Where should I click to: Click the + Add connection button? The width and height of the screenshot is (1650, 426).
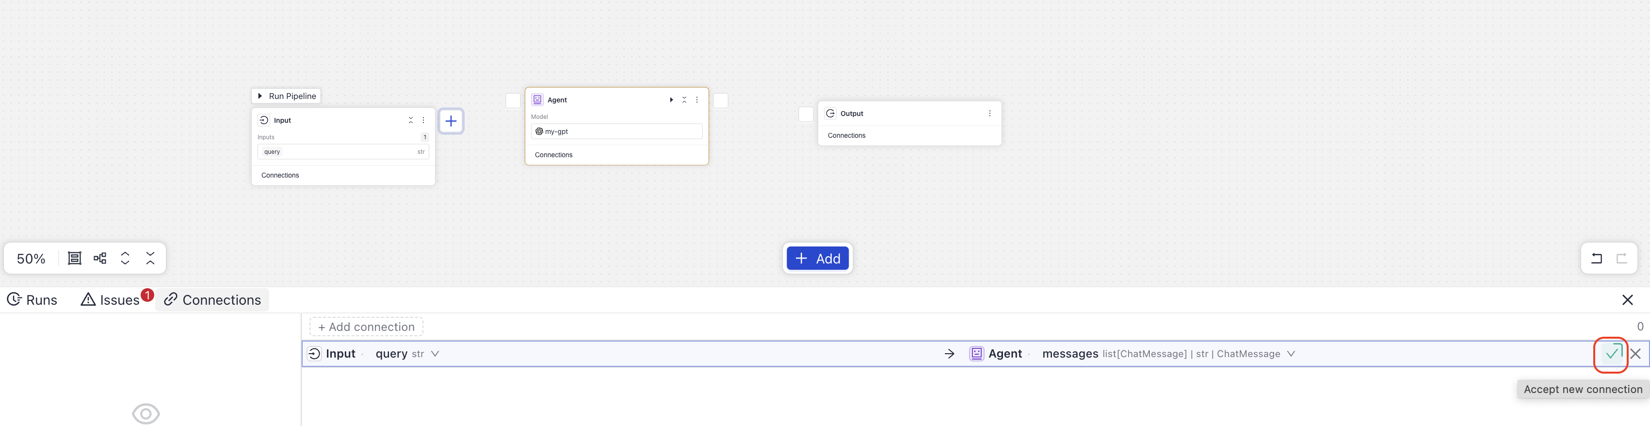point(366,327)
